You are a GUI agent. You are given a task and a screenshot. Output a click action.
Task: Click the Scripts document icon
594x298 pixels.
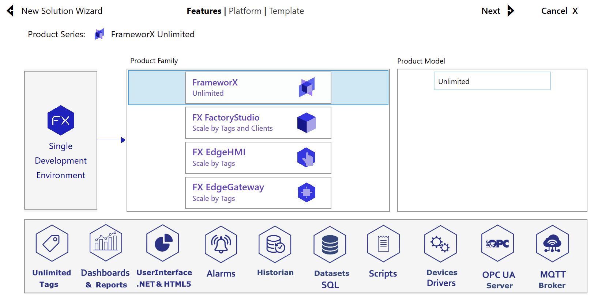click(383, 244)
